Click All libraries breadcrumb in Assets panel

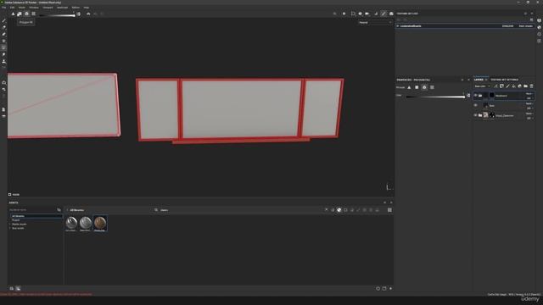(77, 210)
